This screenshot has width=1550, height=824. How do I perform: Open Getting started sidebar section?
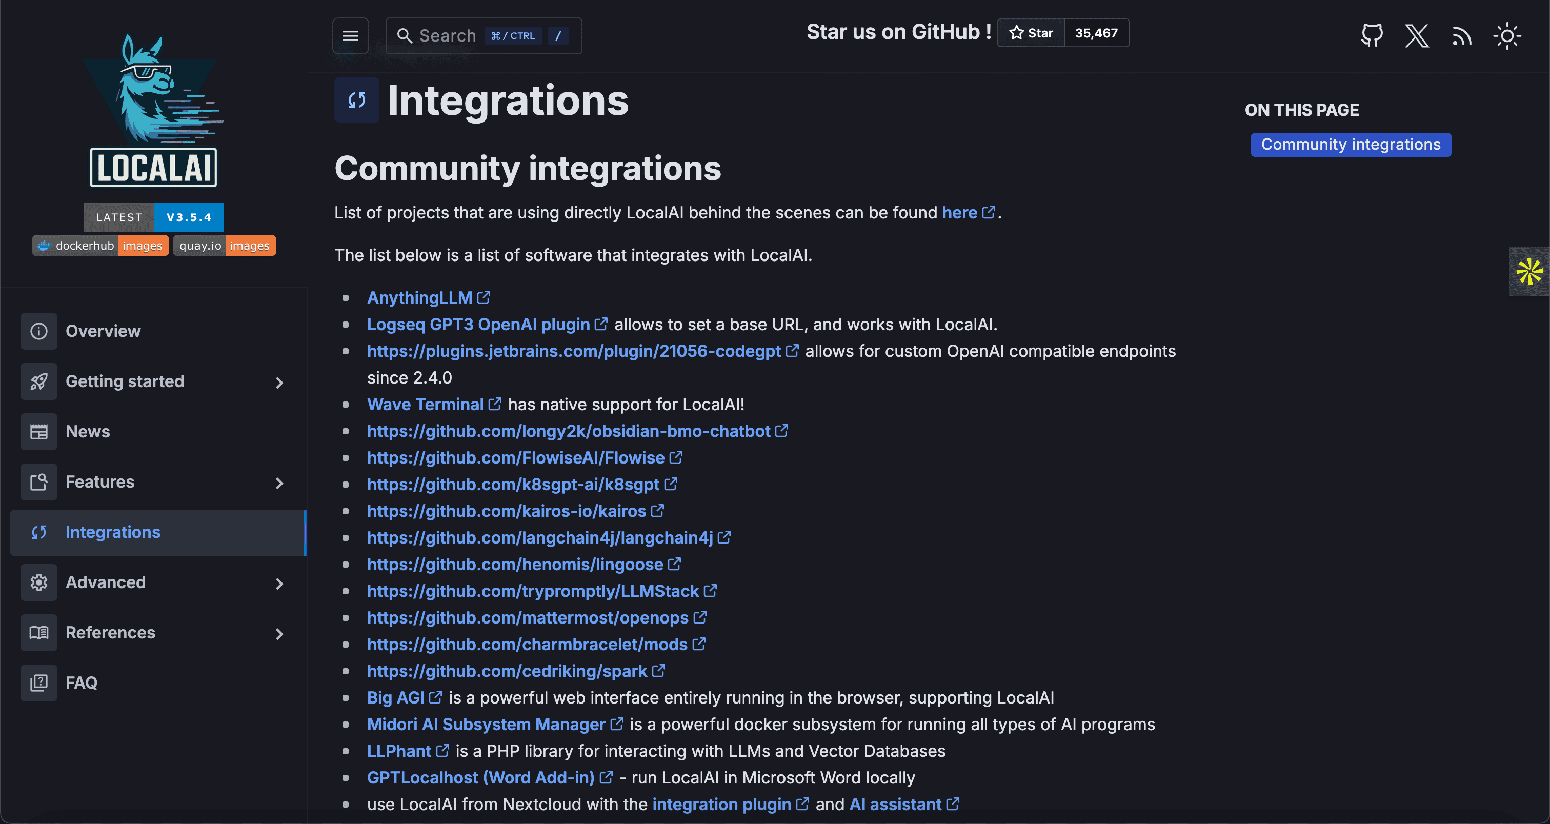pos(158,381)
